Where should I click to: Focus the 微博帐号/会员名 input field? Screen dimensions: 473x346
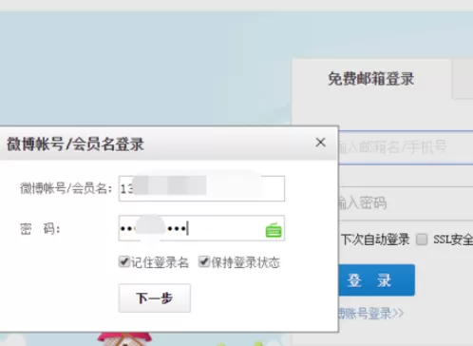201,188
